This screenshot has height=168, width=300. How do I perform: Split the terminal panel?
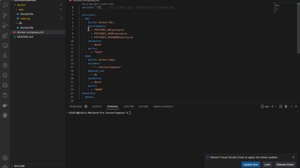pos(280,106)
